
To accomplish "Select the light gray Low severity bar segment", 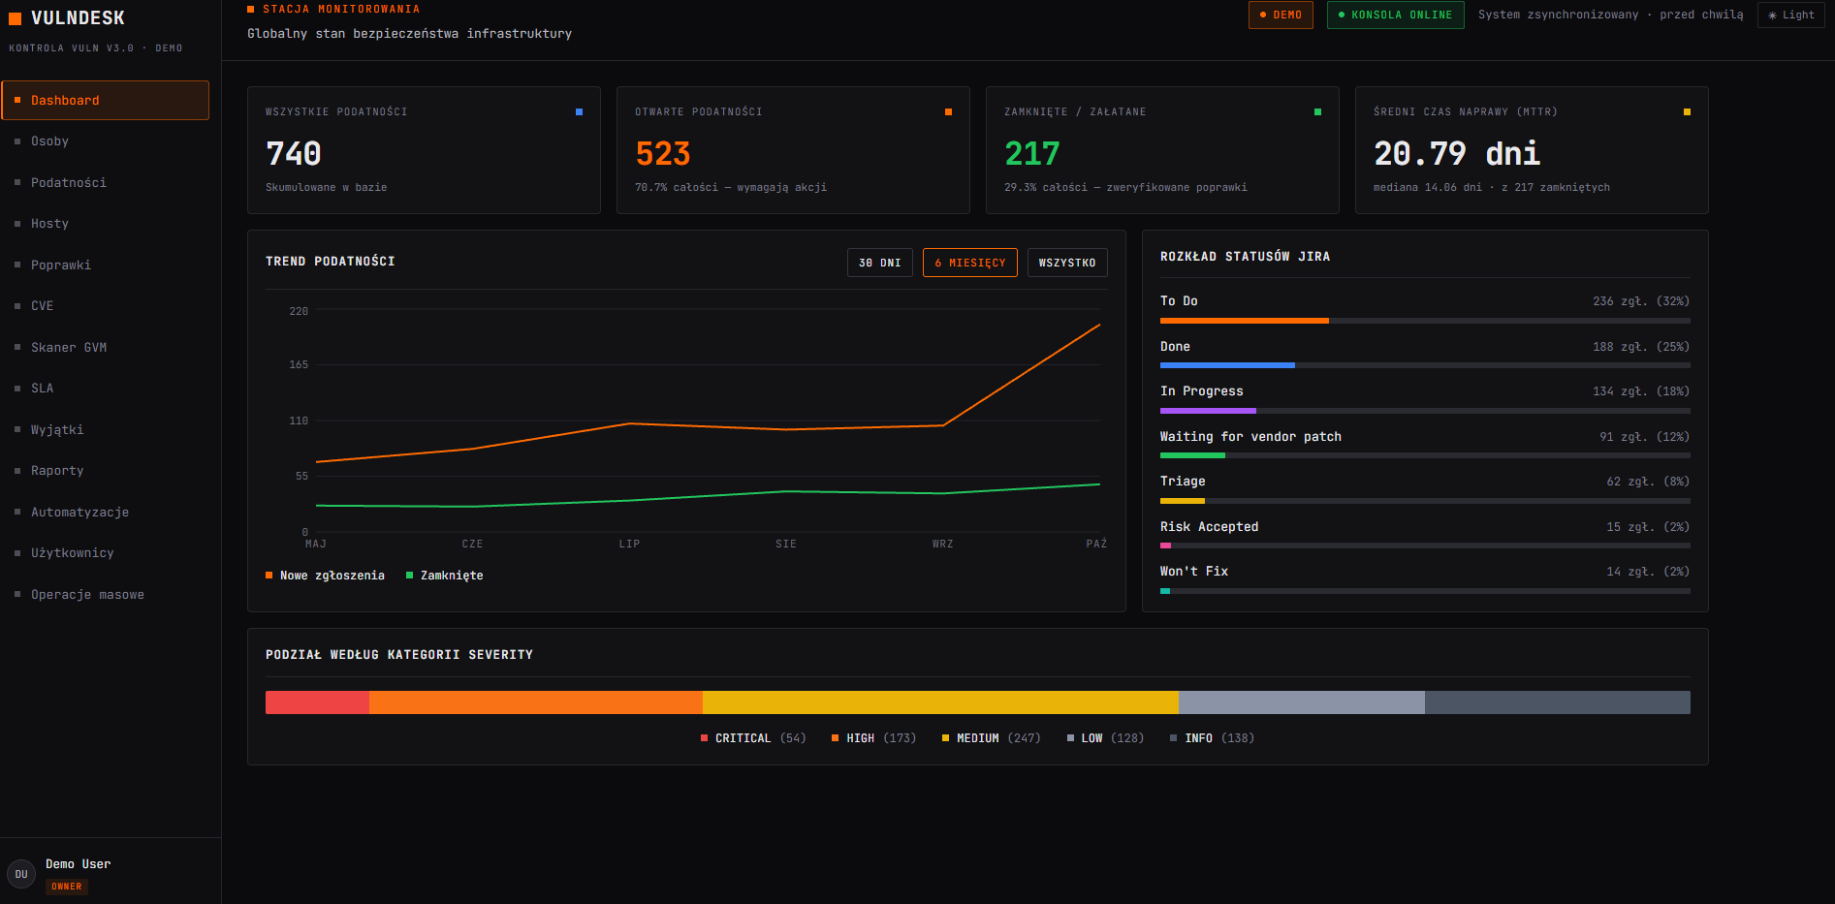I will (x=1302, y=702).
